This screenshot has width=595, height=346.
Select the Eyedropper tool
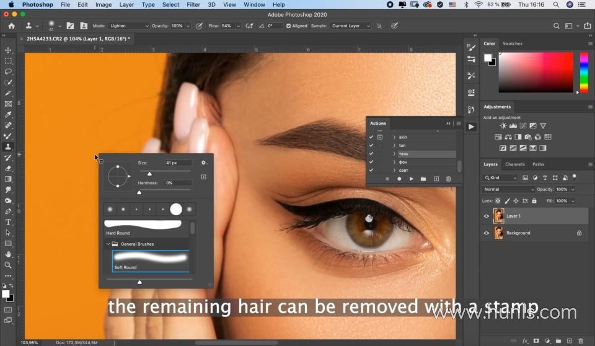click(8, 115)
